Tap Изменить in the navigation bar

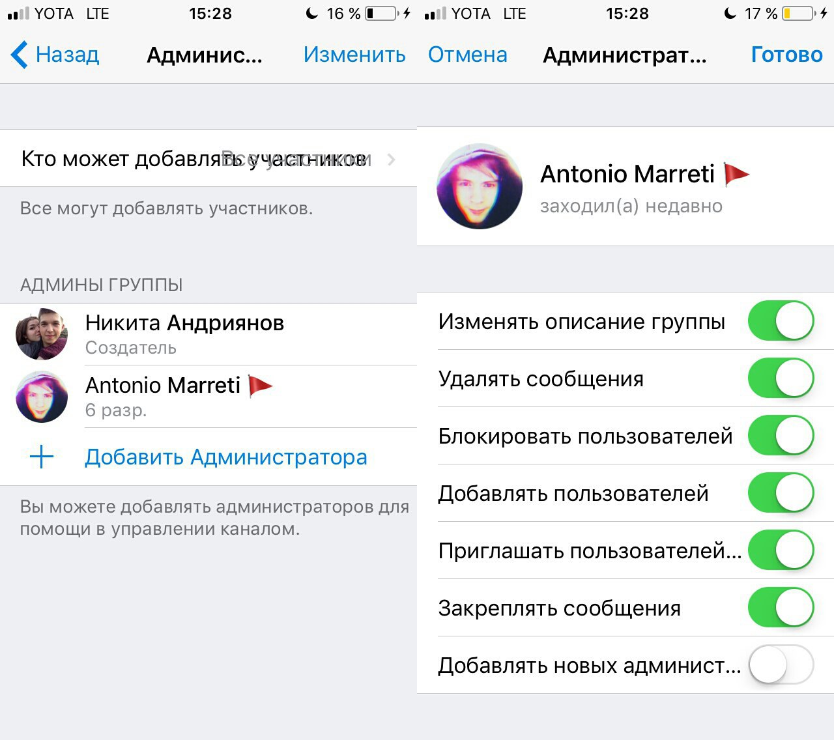[x=354, y=55]
